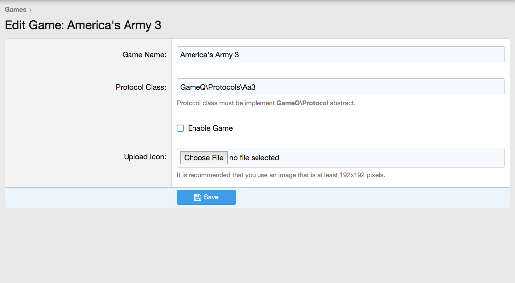The image size is (515, 283).
Task: Click the bold GameQ\Protocol hint text
Action: 302,103
